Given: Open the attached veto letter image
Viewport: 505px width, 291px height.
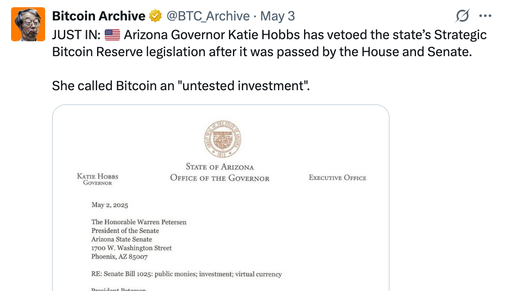Looking at the screenshot, I should point(221,198).
